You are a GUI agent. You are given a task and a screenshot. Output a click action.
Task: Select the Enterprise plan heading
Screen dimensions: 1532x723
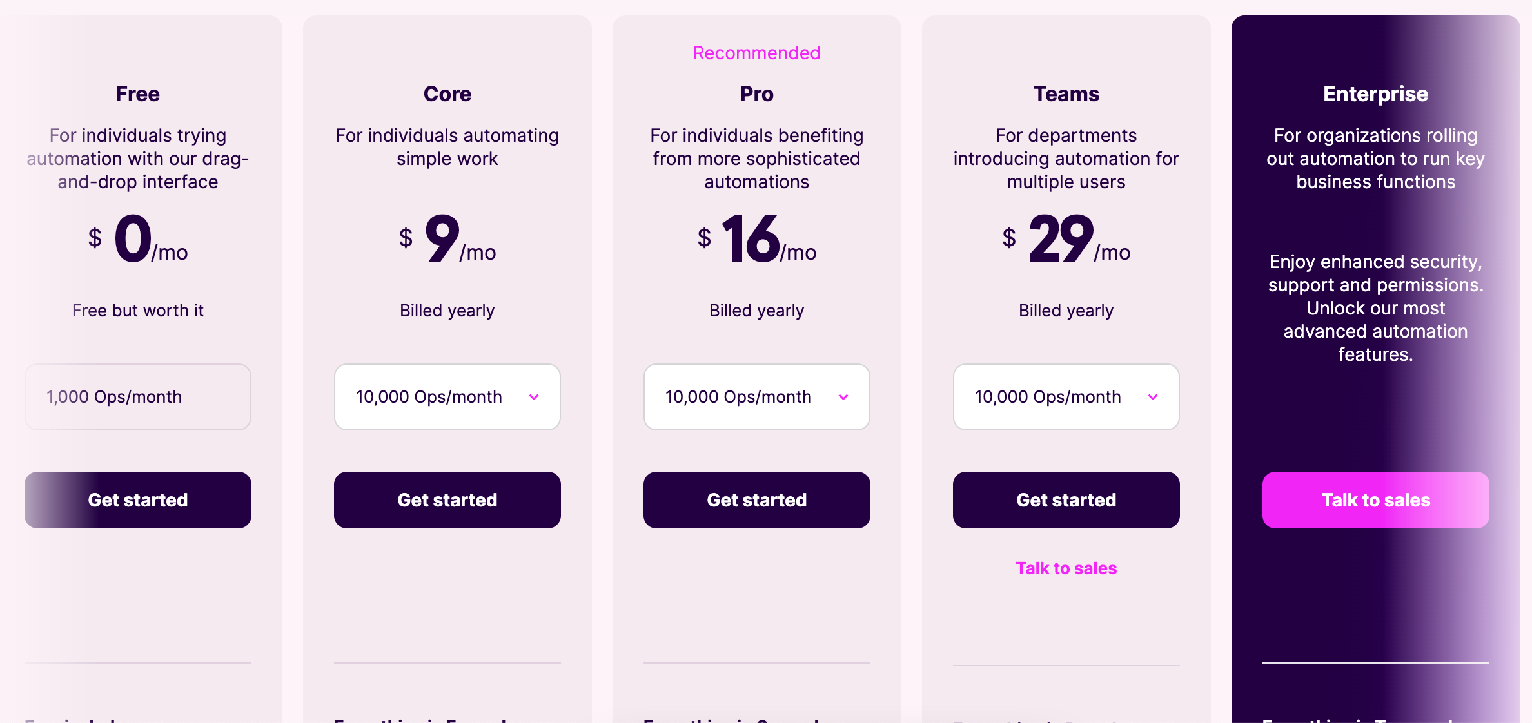1375,94
